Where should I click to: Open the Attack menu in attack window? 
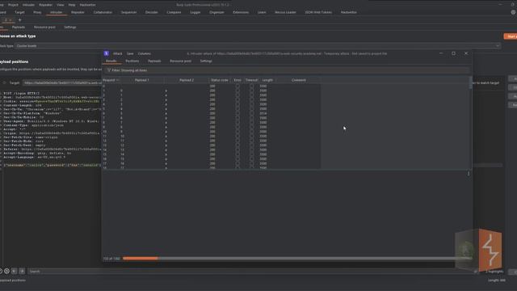(x=117, y=53)
